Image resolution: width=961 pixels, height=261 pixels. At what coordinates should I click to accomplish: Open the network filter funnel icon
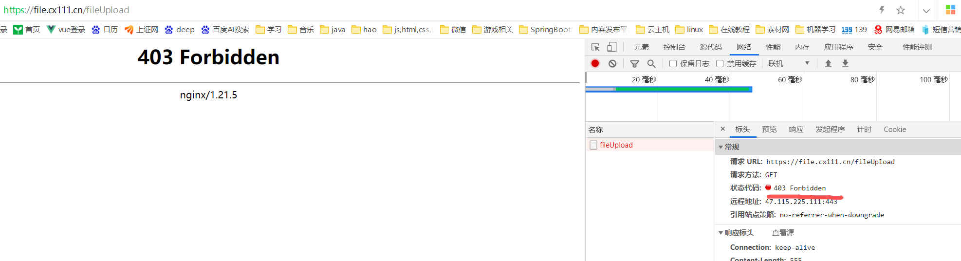coord(634,63)
